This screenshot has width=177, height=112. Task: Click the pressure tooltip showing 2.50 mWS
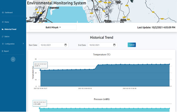pos(40,103)
